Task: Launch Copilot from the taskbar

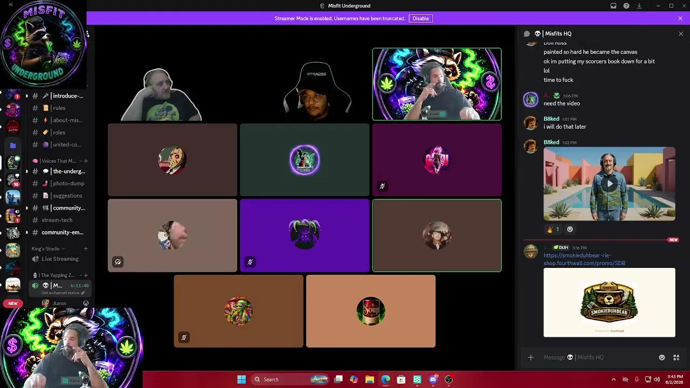Action: (x=354, y=379)
